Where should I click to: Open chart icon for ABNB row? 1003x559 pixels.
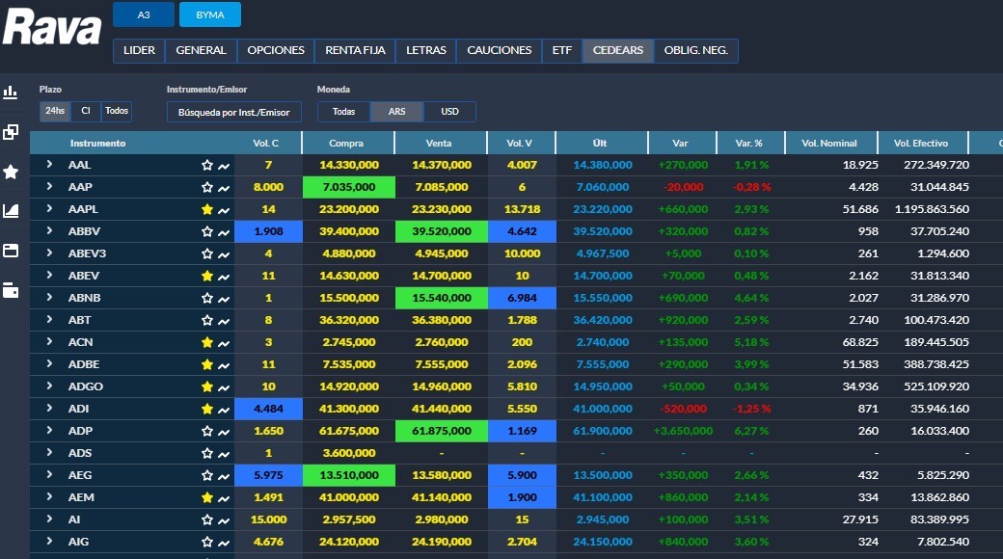[223, 299]
